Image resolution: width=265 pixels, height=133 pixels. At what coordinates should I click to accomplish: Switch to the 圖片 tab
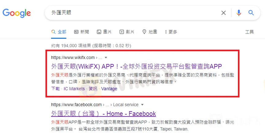(104, 32)
